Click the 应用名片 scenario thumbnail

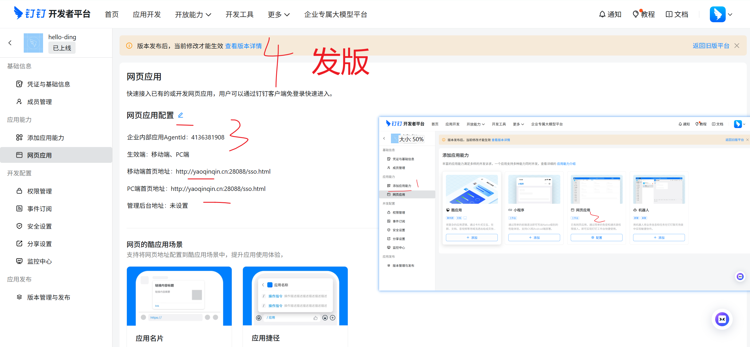click(x=179, y=296)
